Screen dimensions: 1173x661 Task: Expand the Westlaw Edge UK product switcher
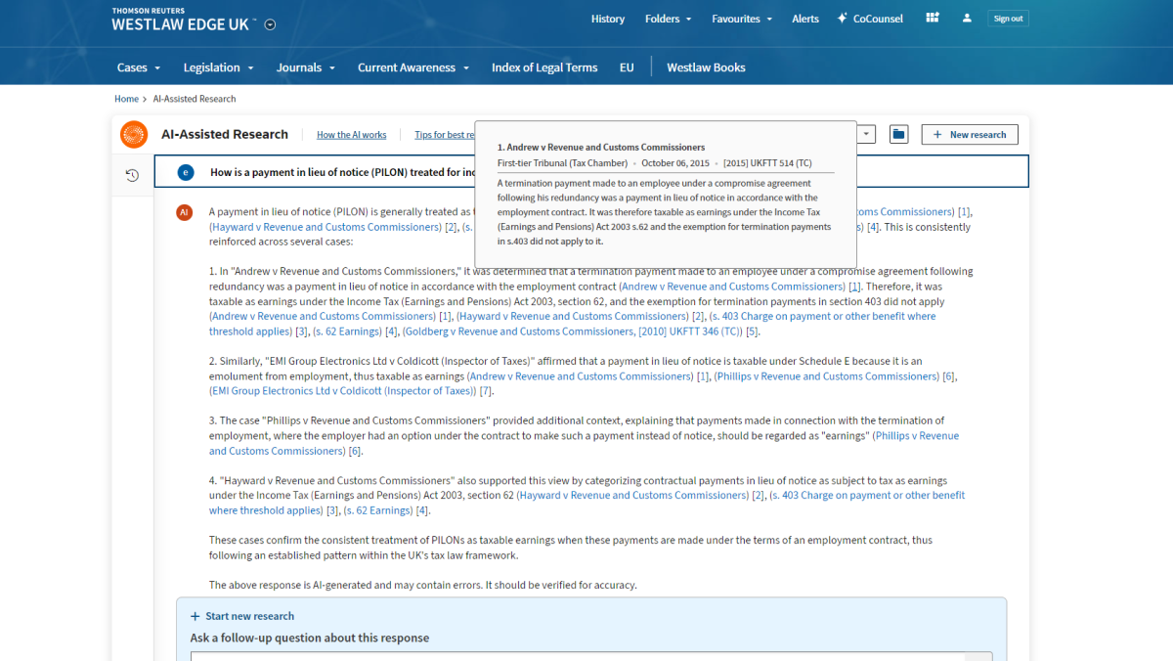pos(270,25)
